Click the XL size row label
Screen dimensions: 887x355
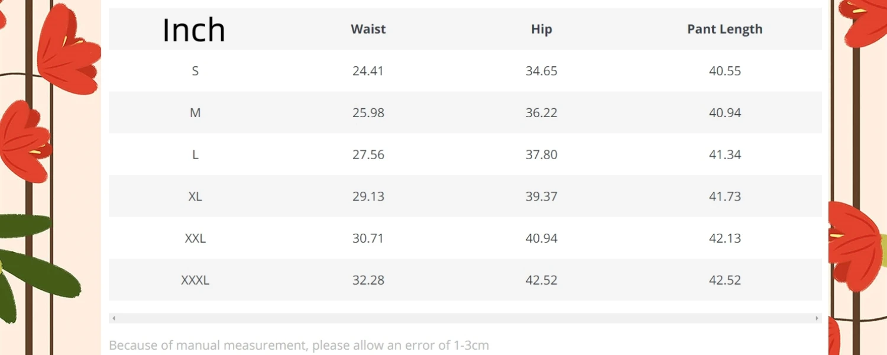tap(195, 196)
